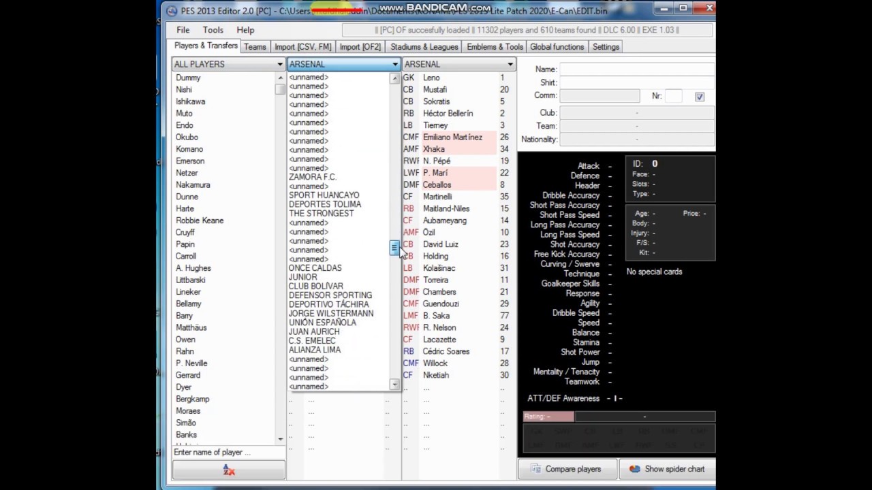Select Matthäus in all players list

click(x=191, y=328)
